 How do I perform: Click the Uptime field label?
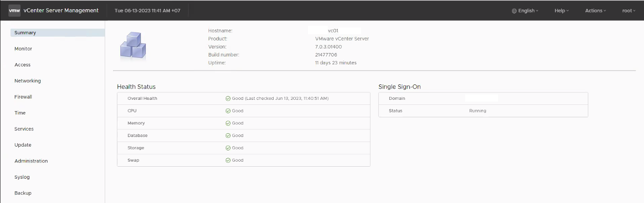point(217,63)
